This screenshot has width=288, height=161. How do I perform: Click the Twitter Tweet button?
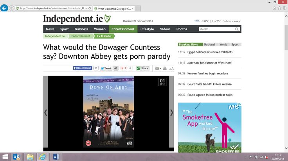(x=106, y=68)
